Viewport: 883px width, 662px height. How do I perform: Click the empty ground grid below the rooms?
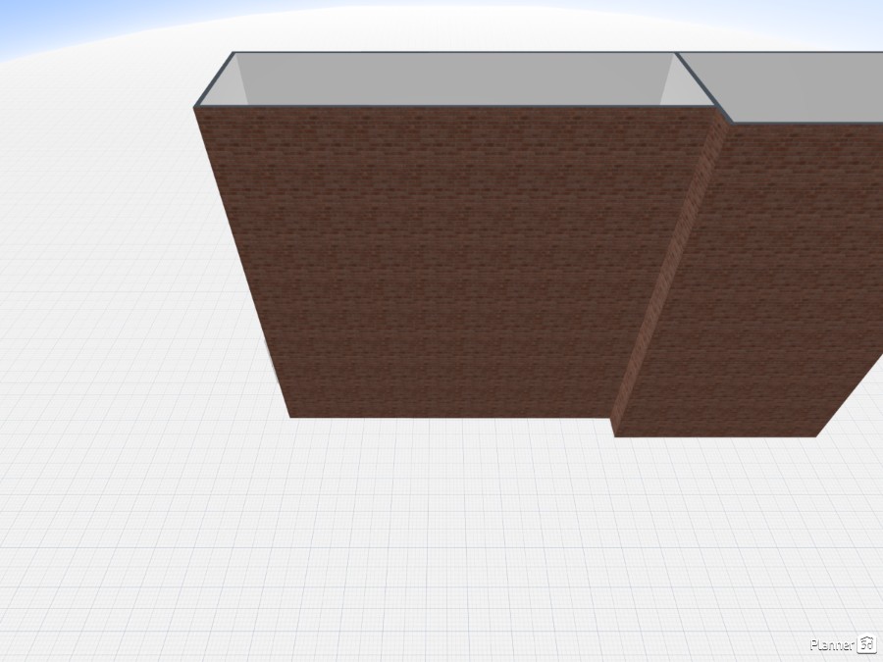pyautogui.click(x=441, y=539)
